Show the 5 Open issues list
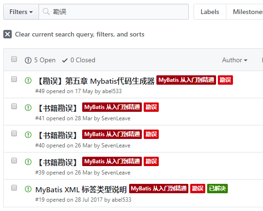This screenshot has width=263, height=211. click(x=40, y=60)
